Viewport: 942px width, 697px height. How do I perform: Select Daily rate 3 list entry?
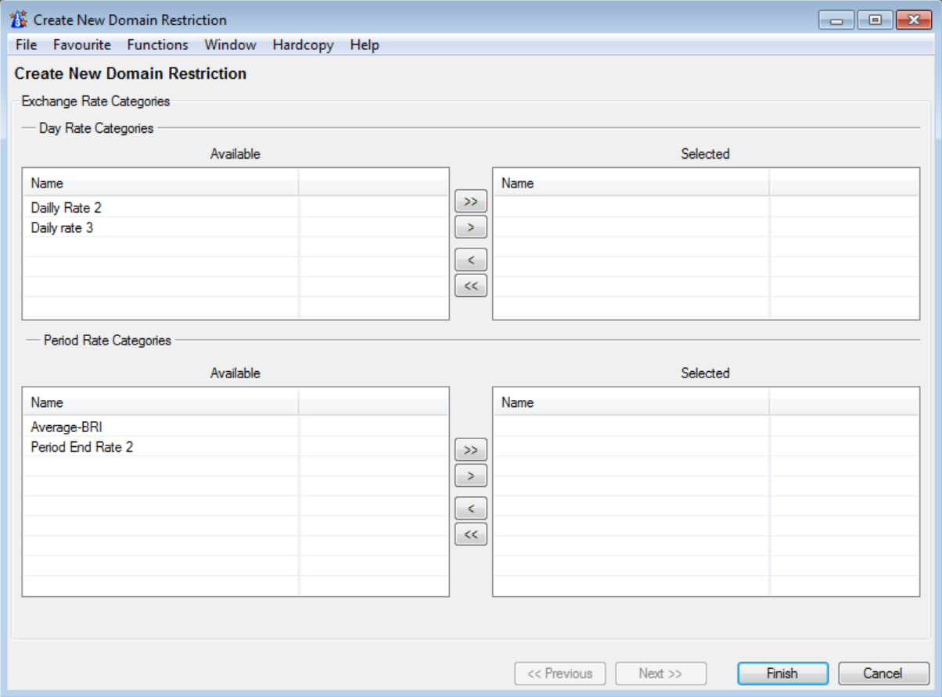pyautogui.click(x=62, y=228)
